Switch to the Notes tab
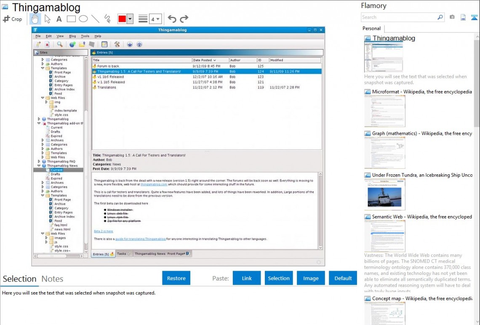Viewport: 480px width, 325px height. point(52,279)
